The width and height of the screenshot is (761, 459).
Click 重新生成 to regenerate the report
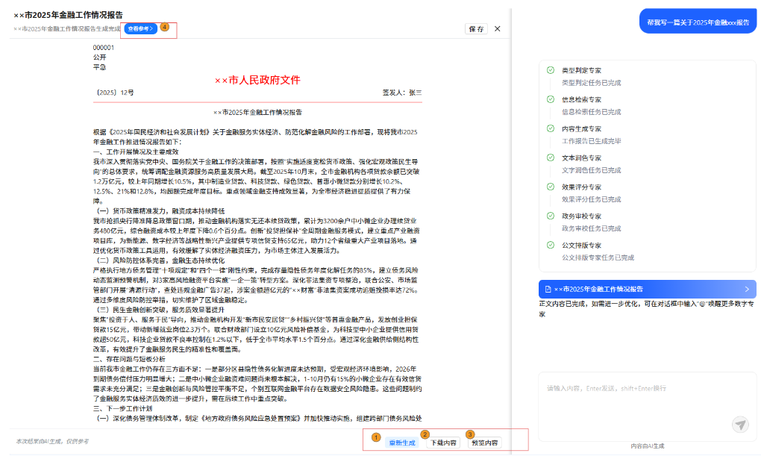point(401,443)
